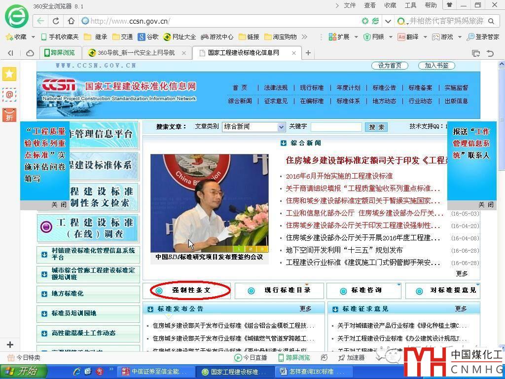Click 更多 in 标准发布公告 section
The width and height of the screenshot is (505, 379).
pyautogui.click(x=306, y=309)
